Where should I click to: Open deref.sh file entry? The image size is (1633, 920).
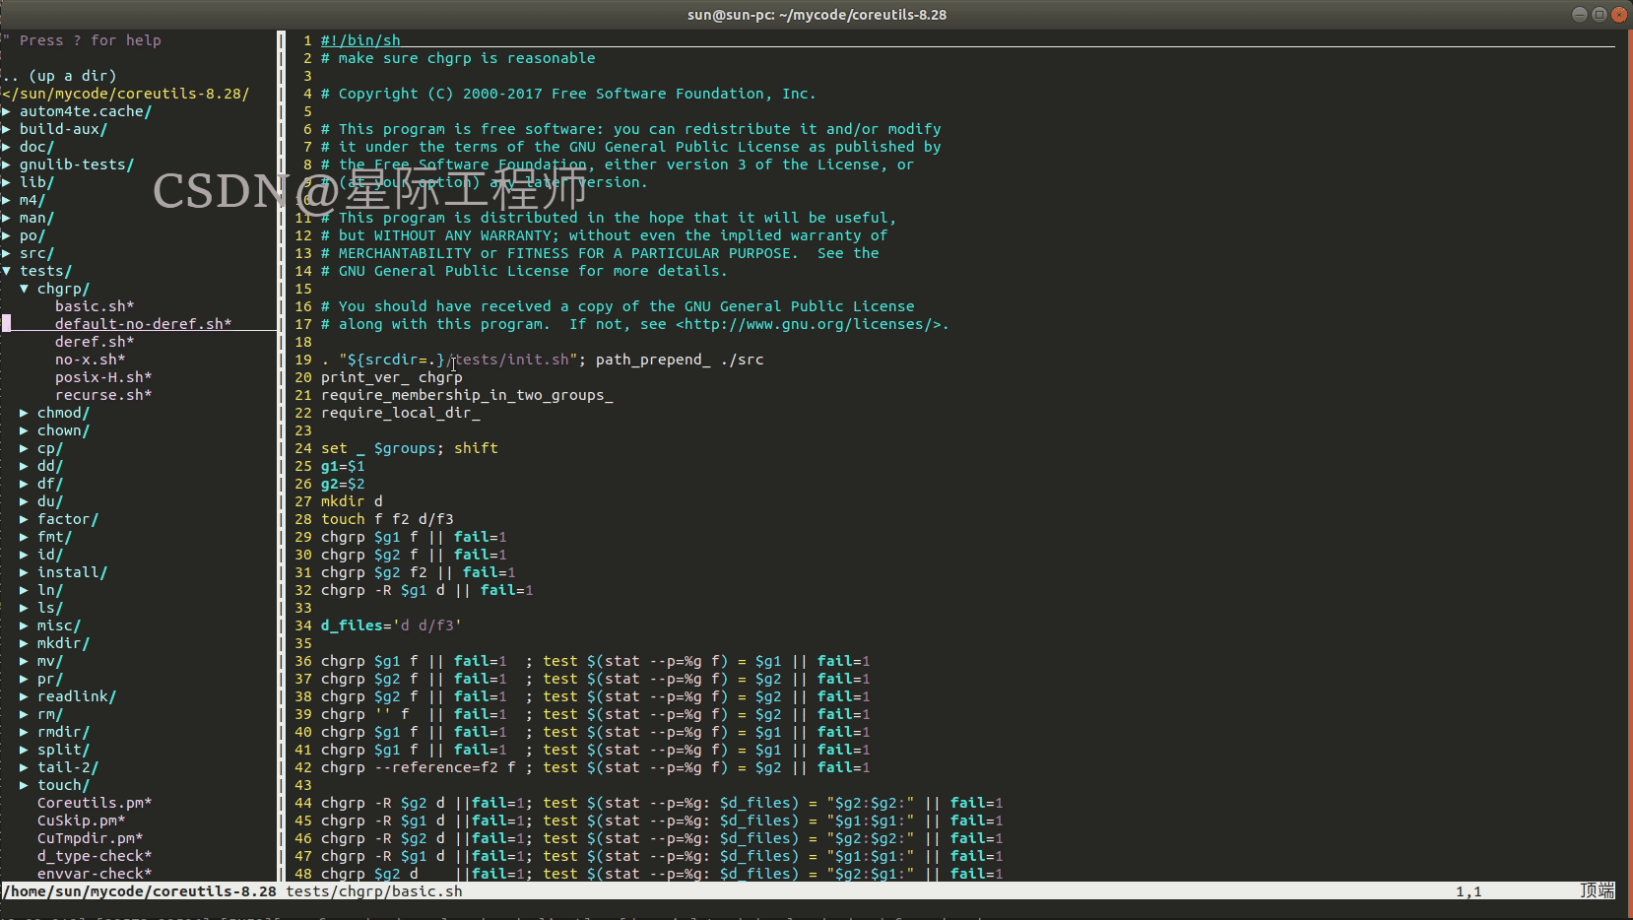click(x=95, y=342)
